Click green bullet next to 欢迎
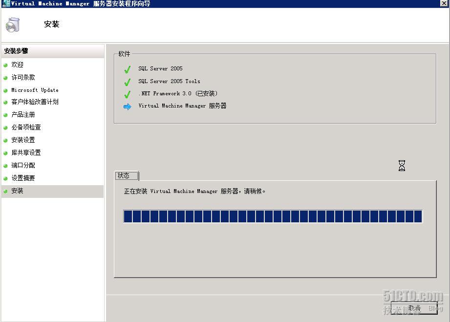Viewport: 450px width, 322px height. (x=5, y=65)
